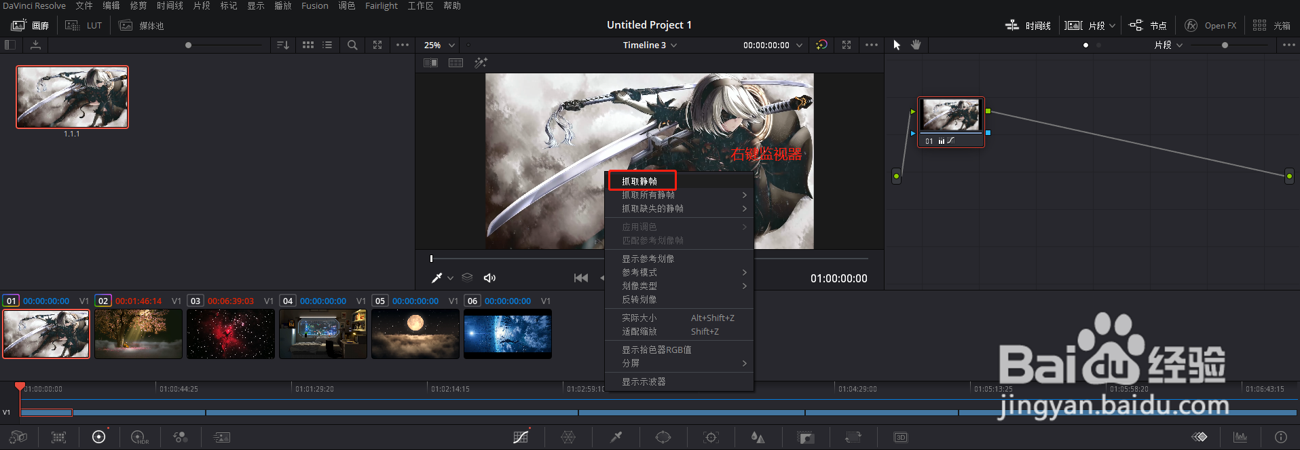1300x450 pixels.
Task: Open the Power Window palette
Action: (663, 437)
